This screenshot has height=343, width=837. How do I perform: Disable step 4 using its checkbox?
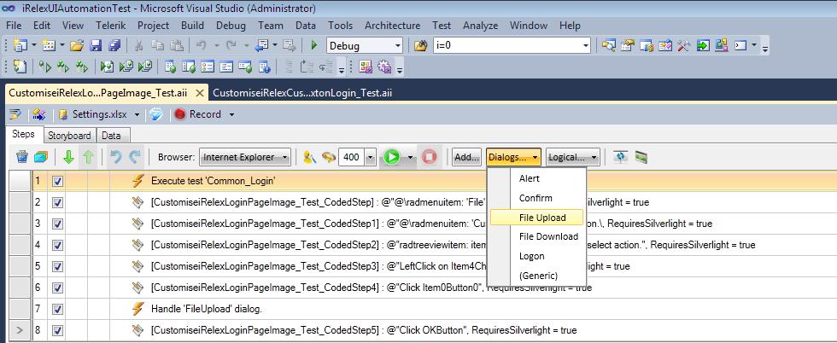coord(58,246)
